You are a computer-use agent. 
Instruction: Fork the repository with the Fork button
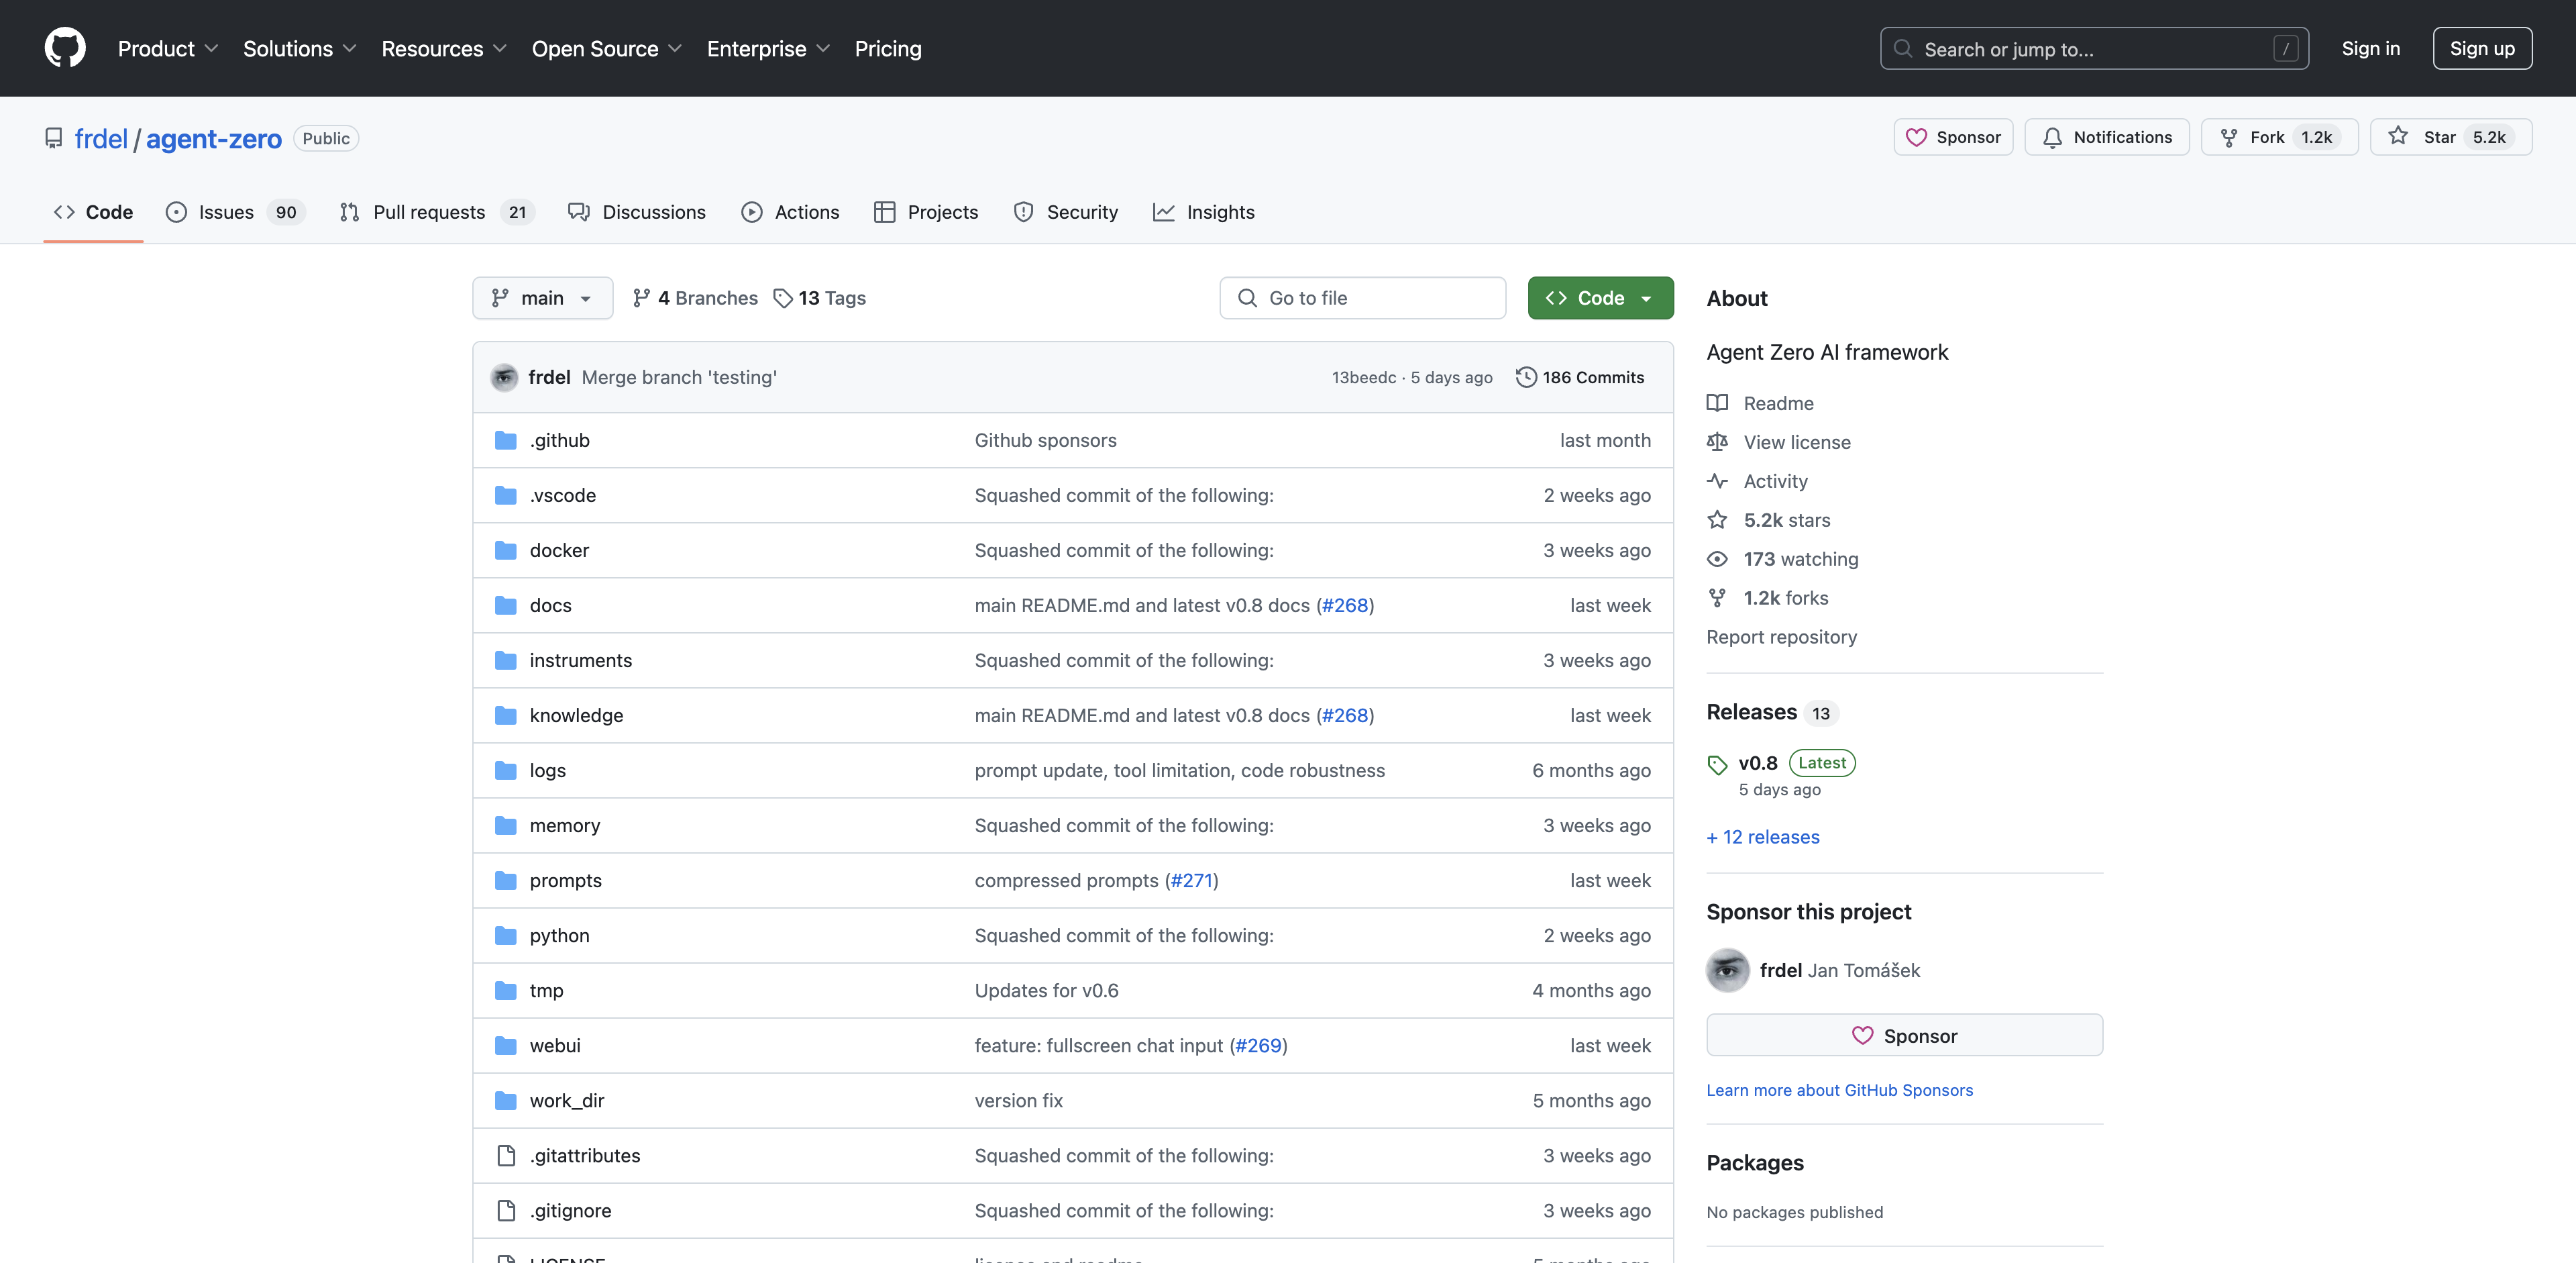(2279, 137)
